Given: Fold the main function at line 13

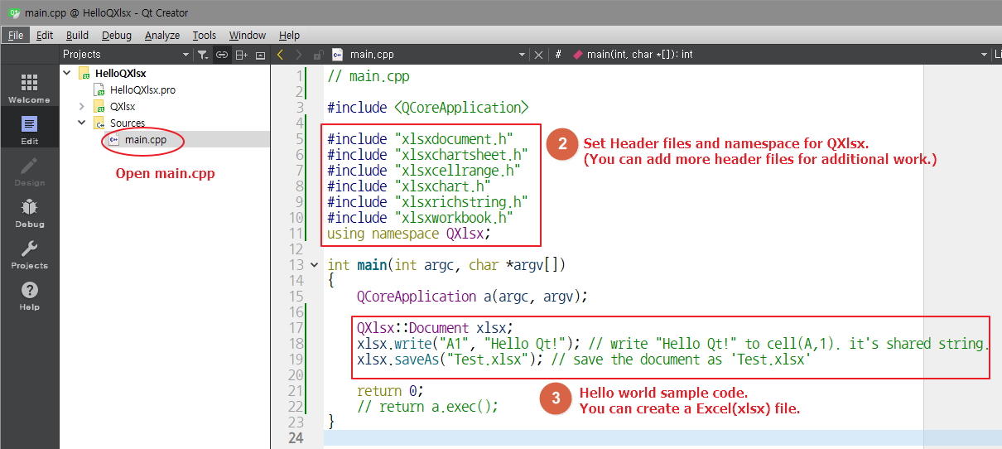Looking at the screenshot, I should coord(314,265).
